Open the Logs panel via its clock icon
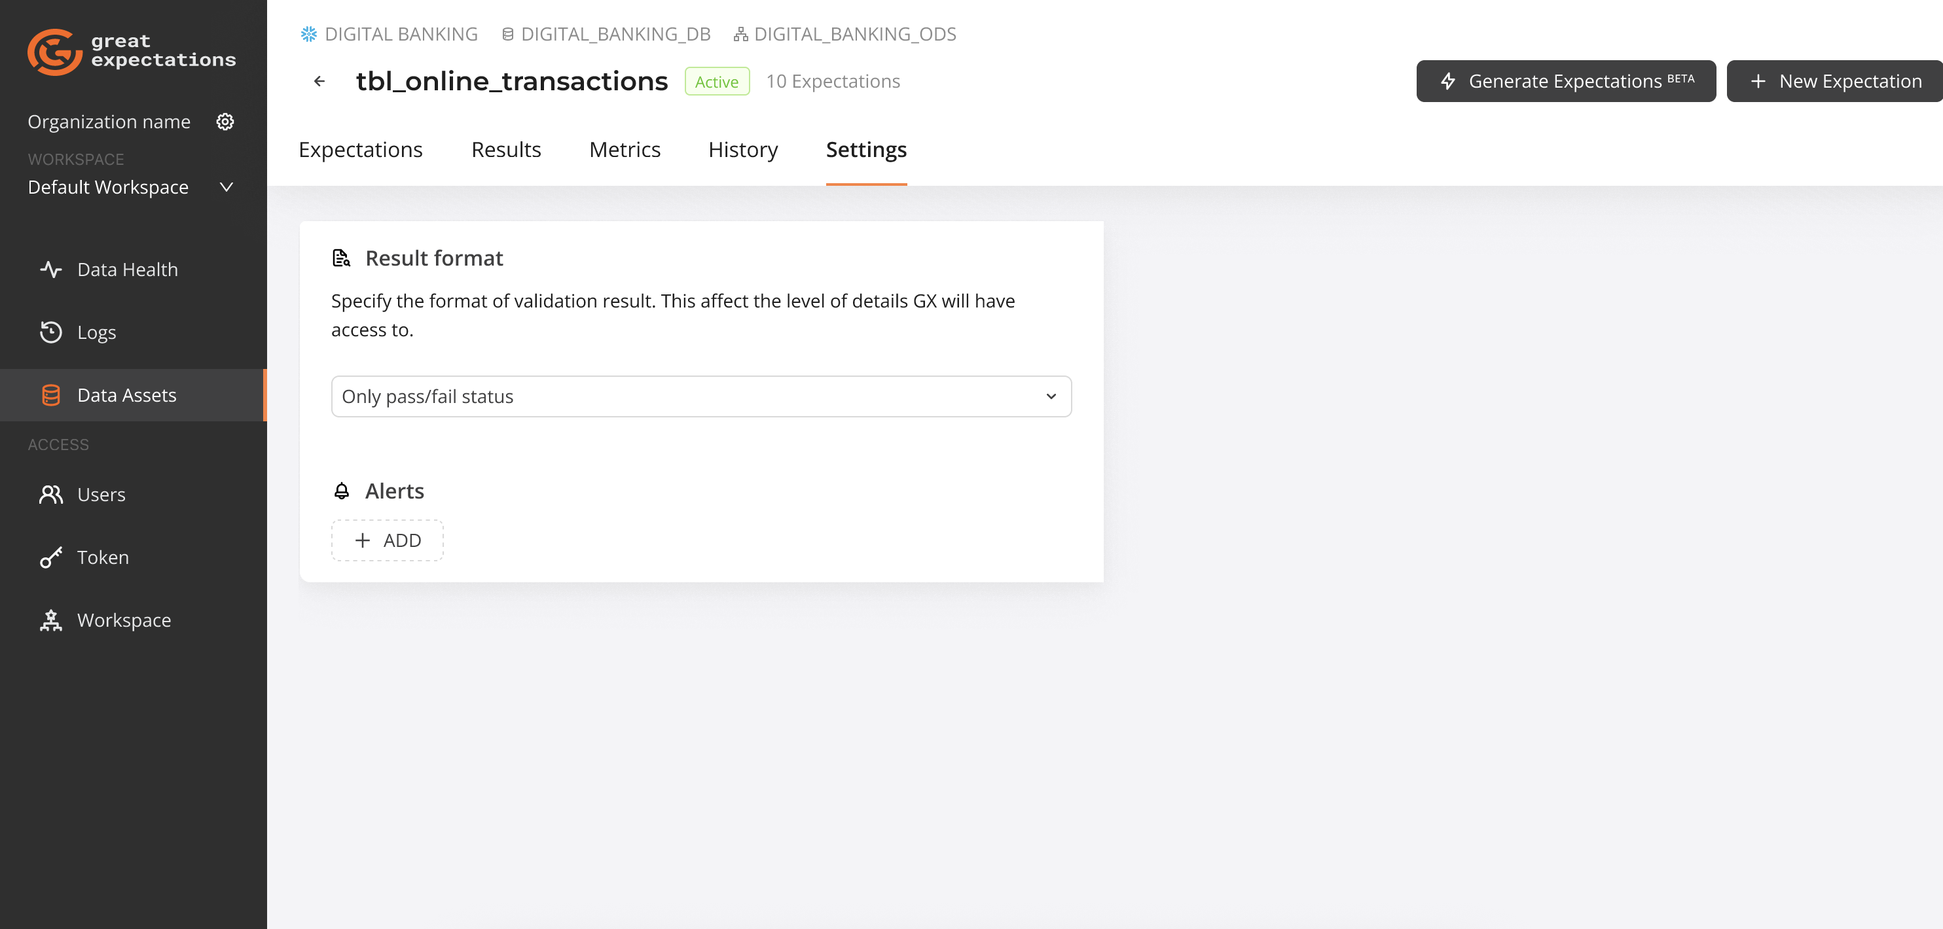 (50, 332)
